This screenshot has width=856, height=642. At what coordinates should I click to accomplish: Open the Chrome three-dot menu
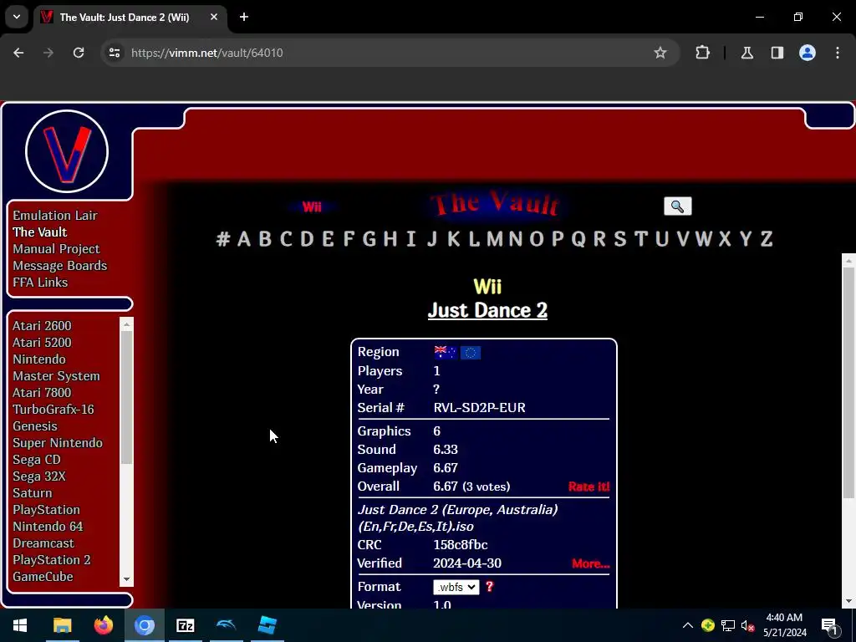837,53
